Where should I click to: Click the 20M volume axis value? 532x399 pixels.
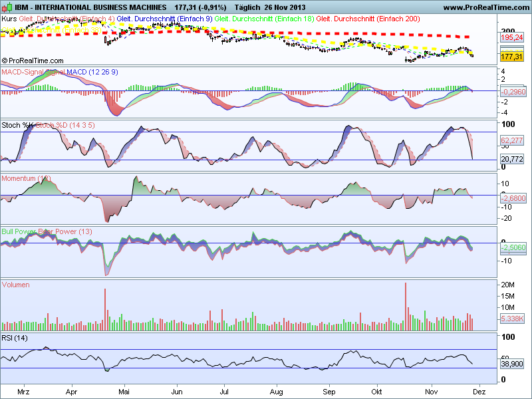coord(507,285)
